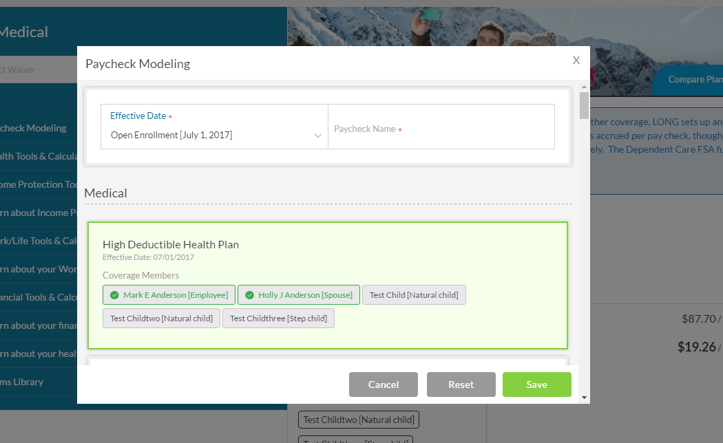Deselect Mark E Anderson employee coverage
Viewport: 723px width, 443px height.
click(x=169, y=295)
